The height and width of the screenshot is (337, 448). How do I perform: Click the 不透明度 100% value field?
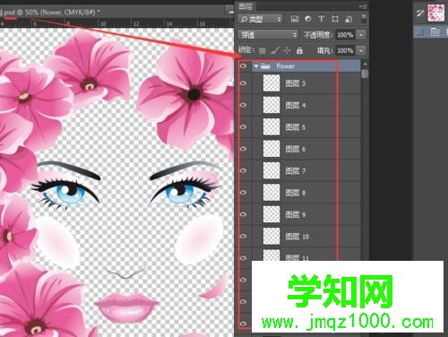(346, 35)
